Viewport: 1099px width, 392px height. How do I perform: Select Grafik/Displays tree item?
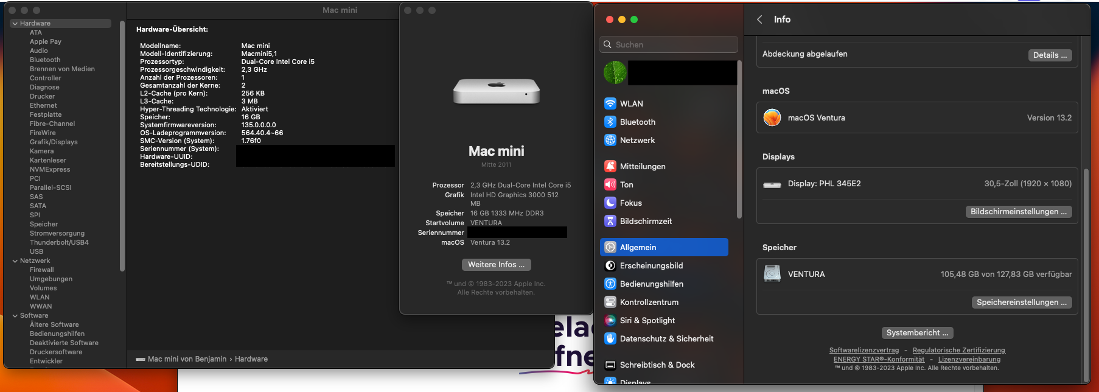coord(54,142)
